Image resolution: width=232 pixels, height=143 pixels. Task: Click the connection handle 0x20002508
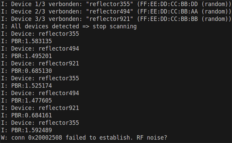(x=45, y=138)
